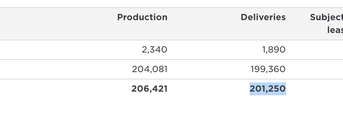This screenshot has width=343, height=113.
Task: Click the empty cell right of 199,360
Action: click(x=317, y=69)
